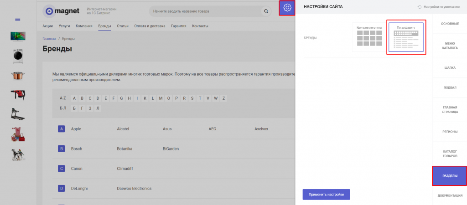Viewport: 467px width, 205px height.
Task: Open the 'Статьи' menu item
Action: (123, 26)
